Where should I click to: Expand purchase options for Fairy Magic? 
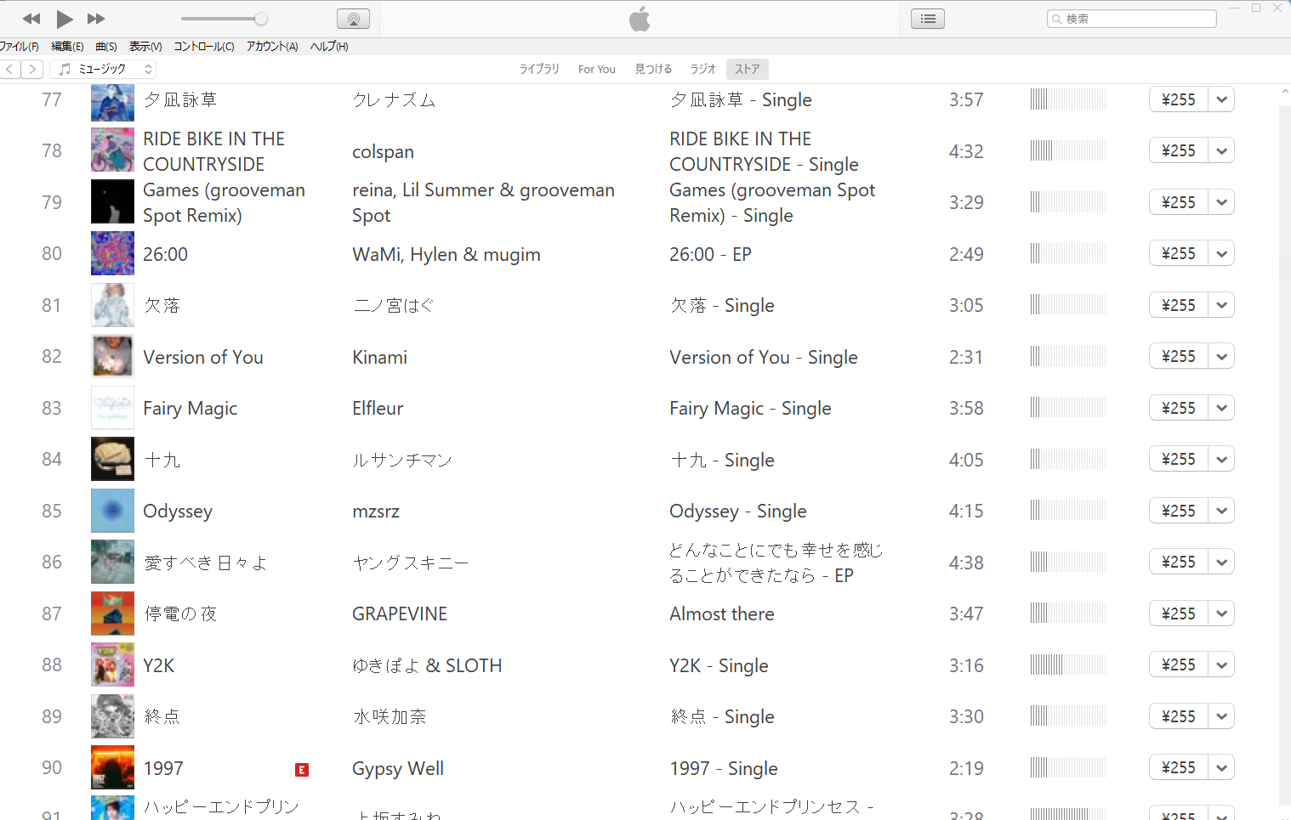point(1222,408)
